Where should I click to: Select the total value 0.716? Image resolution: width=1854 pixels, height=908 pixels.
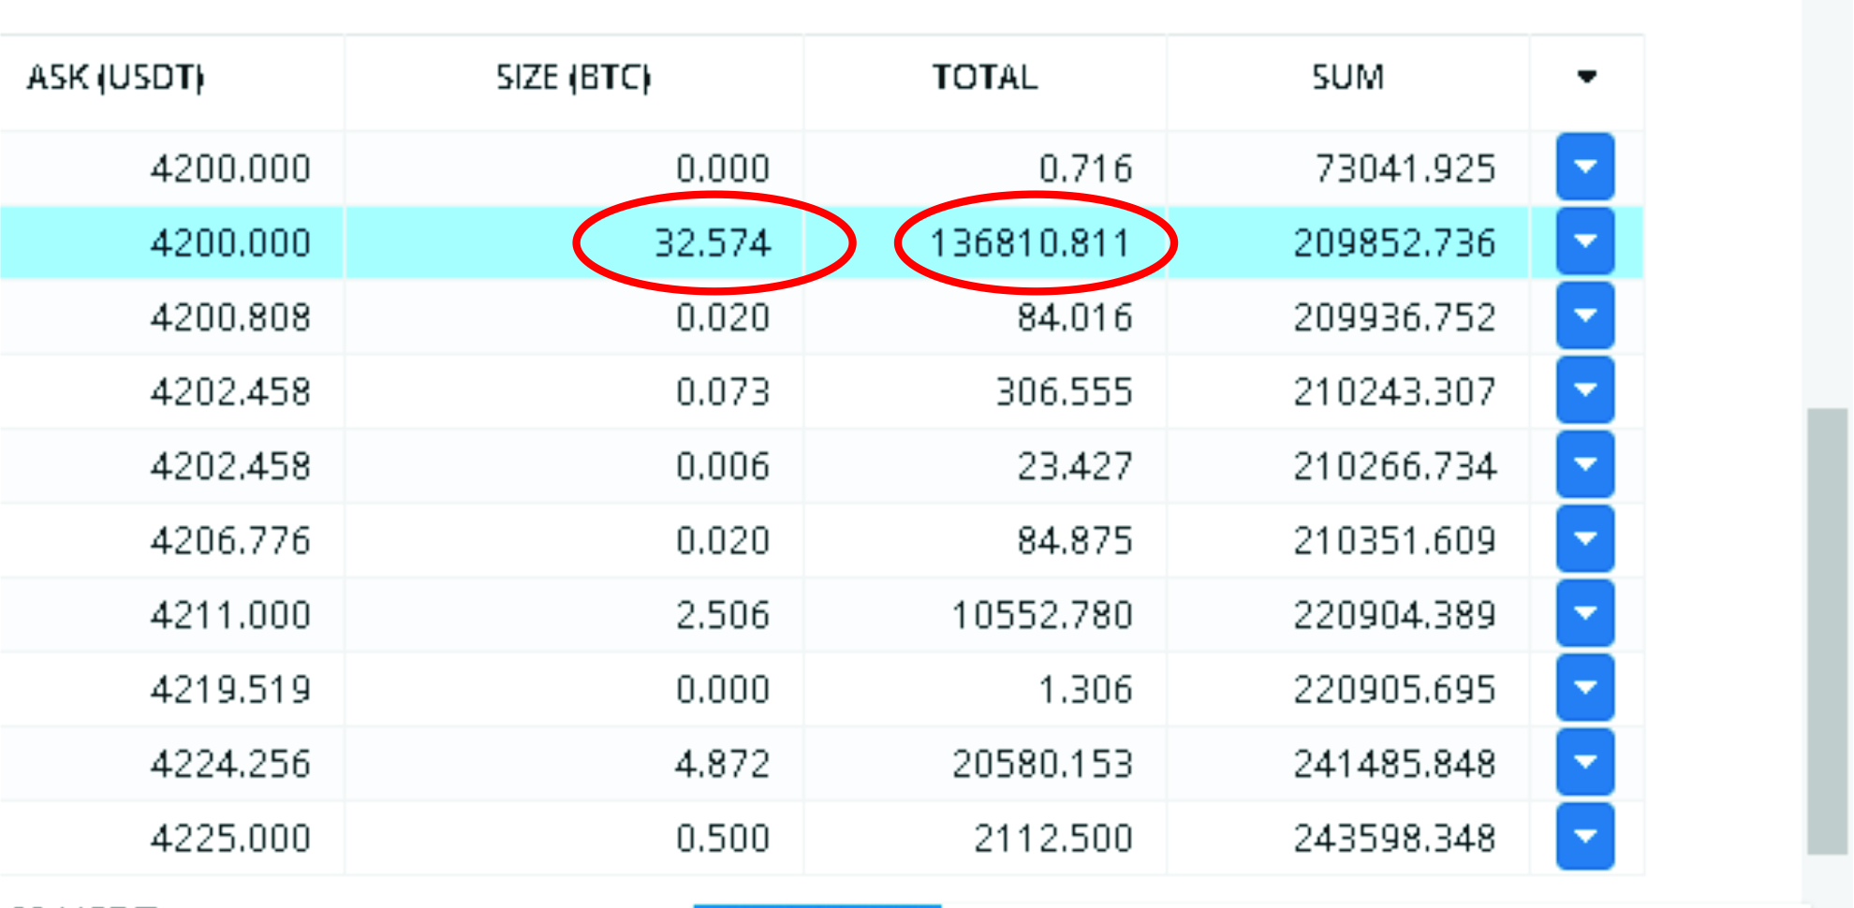tap(1086, 168)
